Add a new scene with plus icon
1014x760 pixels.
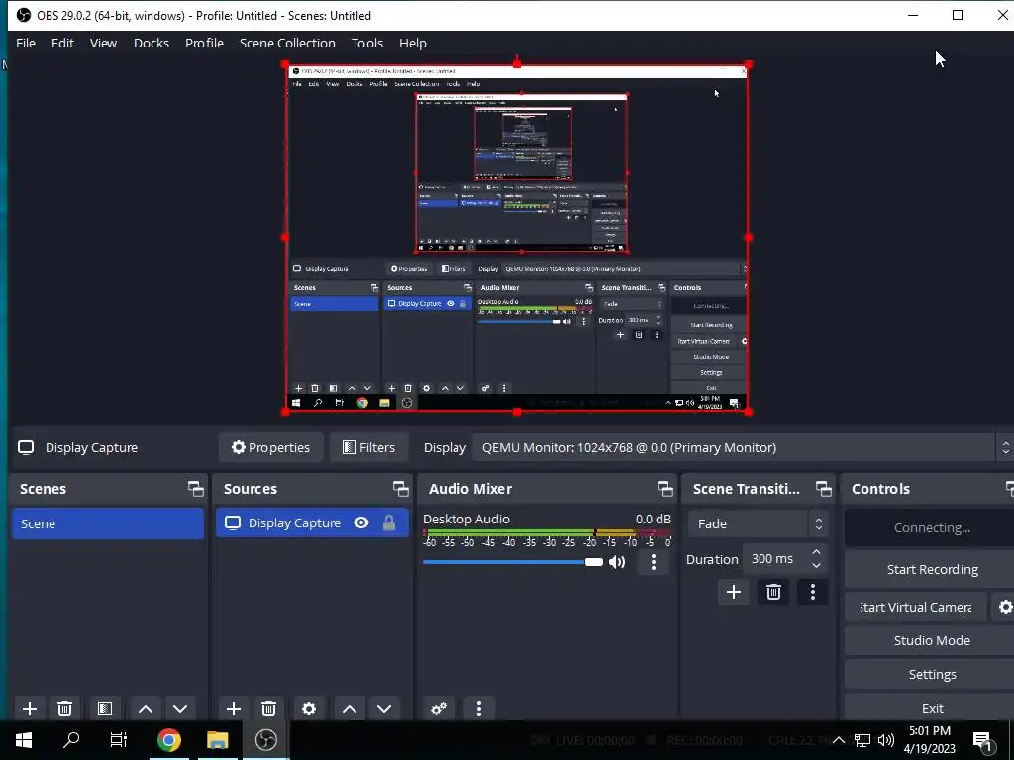(29, 709)
